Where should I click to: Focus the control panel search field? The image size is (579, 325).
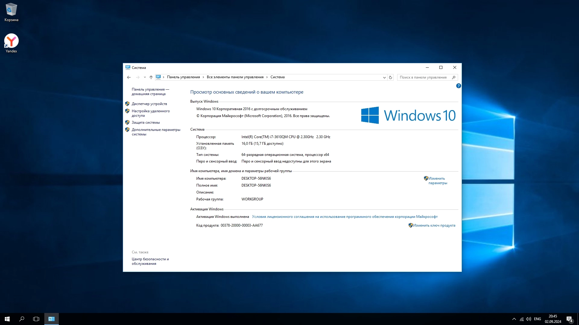point(424,77)
